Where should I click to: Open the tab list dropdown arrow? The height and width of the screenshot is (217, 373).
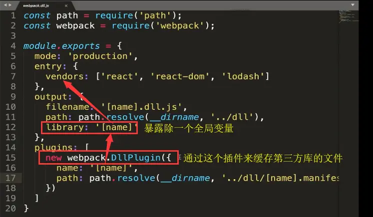(x=353, y=5)
